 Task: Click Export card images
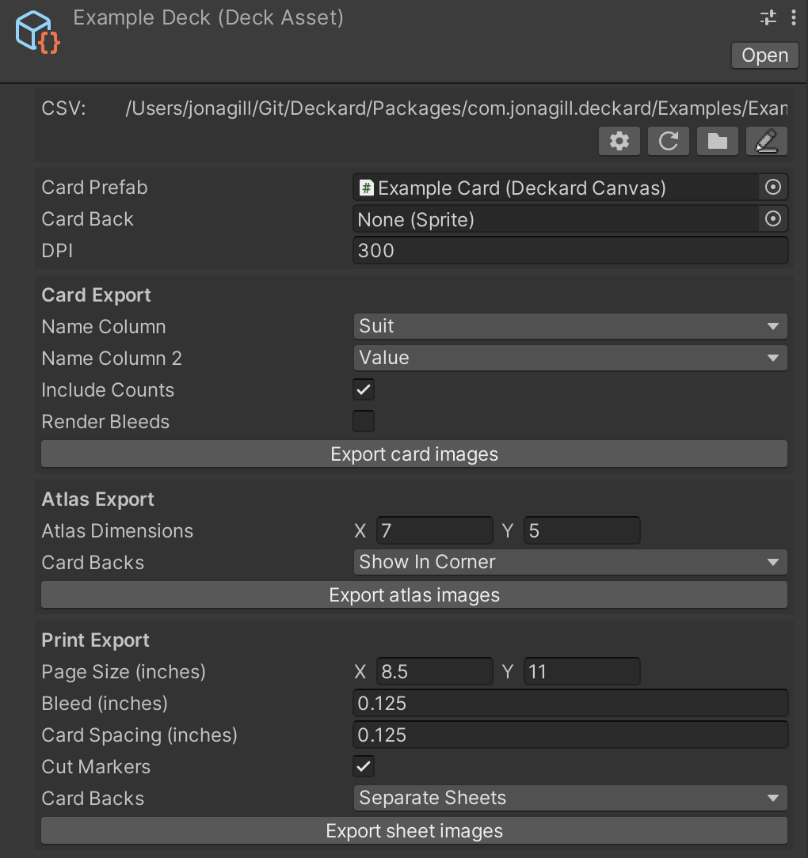pyautogui.click(x=414, y=454)
